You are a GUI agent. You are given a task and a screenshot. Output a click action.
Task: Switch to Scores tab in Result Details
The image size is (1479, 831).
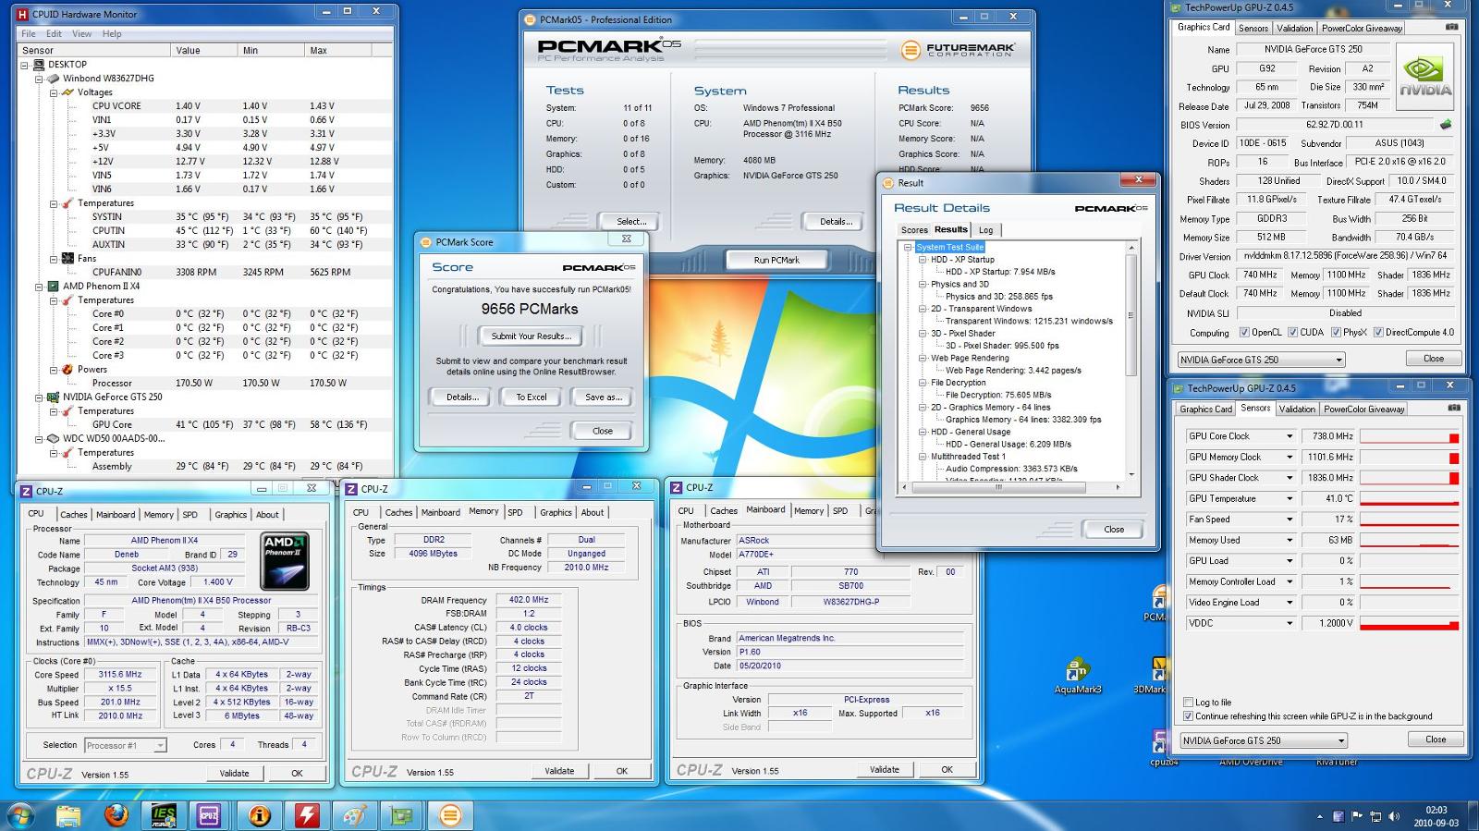point(914,230)
